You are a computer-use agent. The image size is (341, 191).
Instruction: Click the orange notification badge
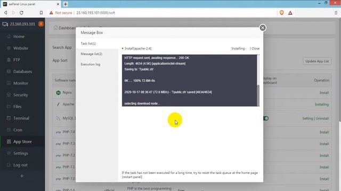click(41, 24)
